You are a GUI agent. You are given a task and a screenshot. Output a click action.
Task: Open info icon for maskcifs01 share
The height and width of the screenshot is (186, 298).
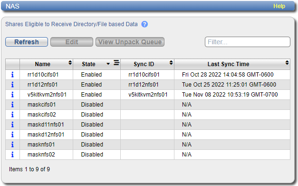(x=12, y=105)
